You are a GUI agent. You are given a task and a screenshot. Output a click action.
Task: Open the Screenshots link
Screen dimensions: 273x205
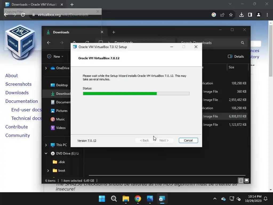click(18, 84)
